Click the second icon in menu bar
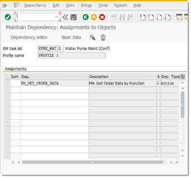This screenshot has width=191, height=178. (x=16, y=5)
